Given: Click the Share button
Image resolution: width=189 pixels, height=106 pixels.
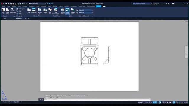Looking at the screenshot, I should pyautogui.click(x=51, y=4).
